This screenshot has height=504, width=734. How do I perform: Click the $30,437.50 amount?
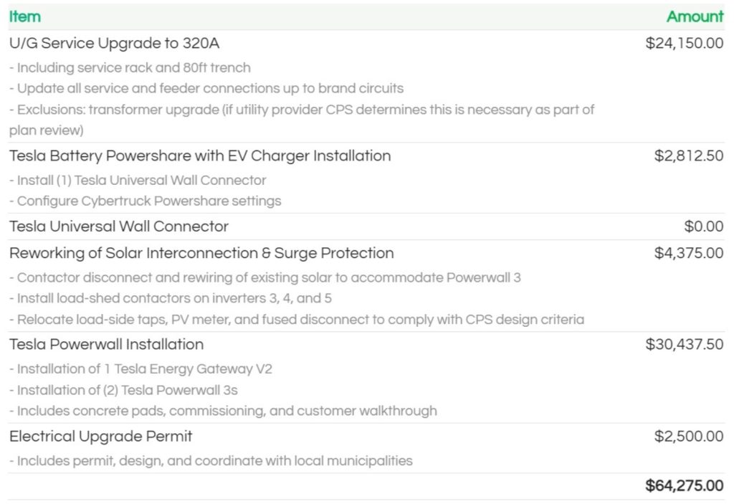(685, 344)
